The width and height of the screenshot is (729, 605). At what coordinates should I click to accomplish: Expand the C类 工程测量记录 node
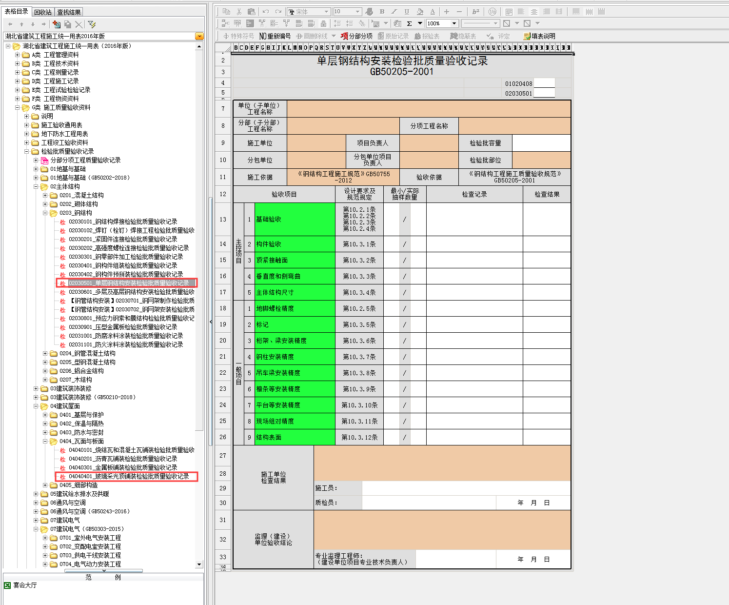point(18,72)
